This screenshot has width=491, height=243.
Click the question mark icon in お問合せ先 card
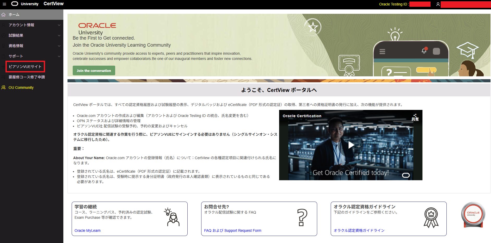[302, 217]
